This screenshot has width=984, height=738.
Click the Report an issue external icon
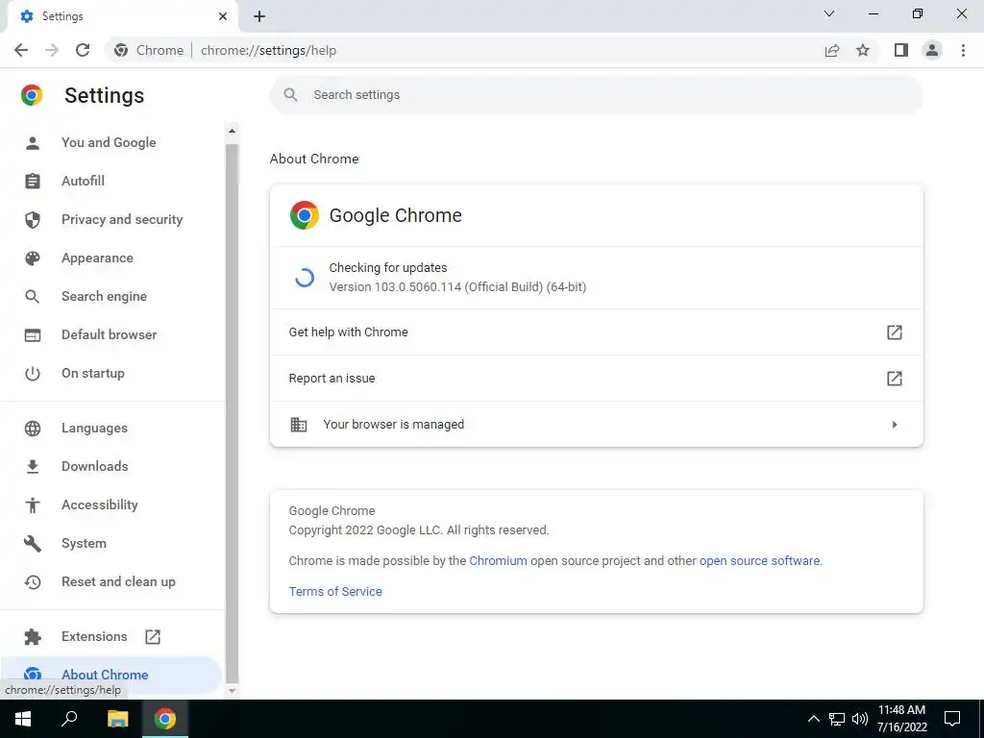(895, 379)
